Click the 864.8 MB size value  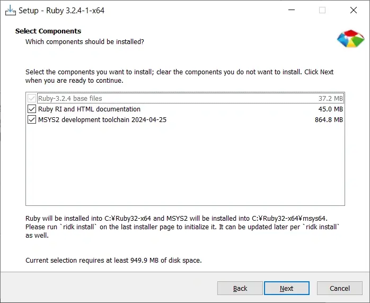[329, 120]
